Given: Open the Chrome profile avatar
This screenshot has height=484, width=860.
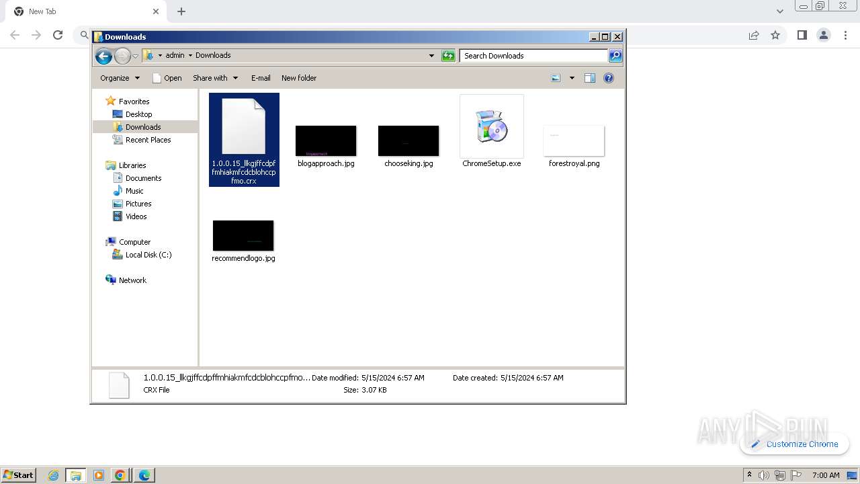Looking at the screenshot, I should [824, 35].
